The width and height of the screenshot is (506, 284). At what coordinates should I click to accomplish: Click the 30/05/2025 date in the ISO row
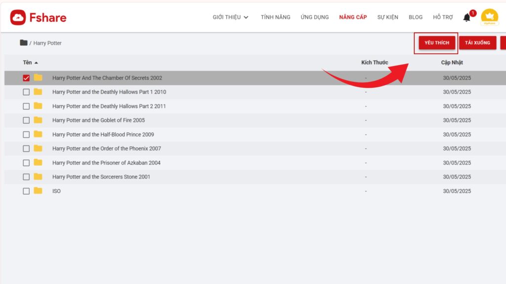tap(457, 191)
